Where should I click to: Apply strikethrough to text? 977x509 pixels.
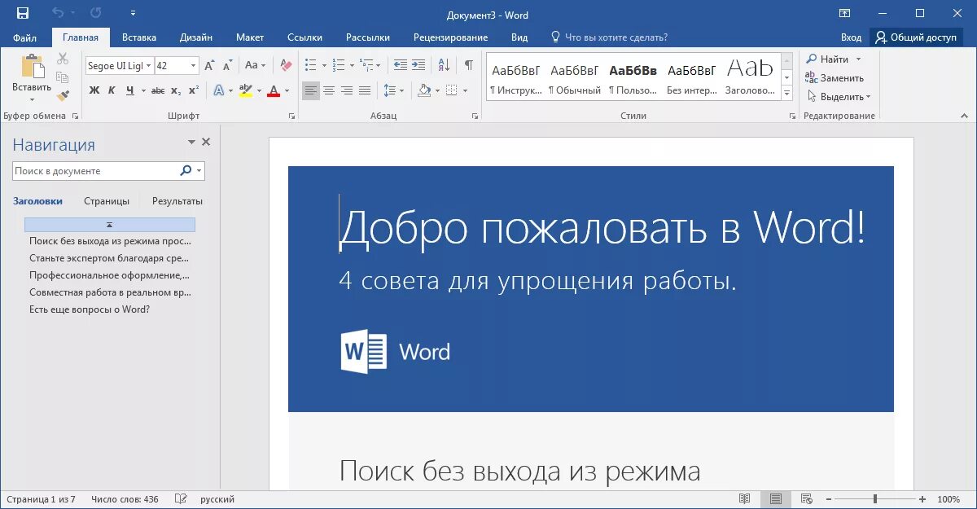(x=157, y=90)
